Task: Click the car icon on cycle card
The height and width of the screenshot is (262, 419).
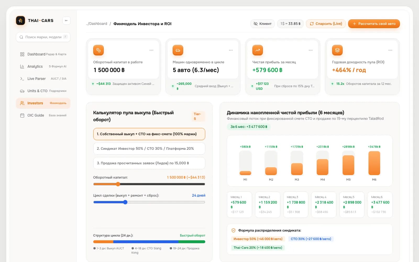Action: coord(178,50)
